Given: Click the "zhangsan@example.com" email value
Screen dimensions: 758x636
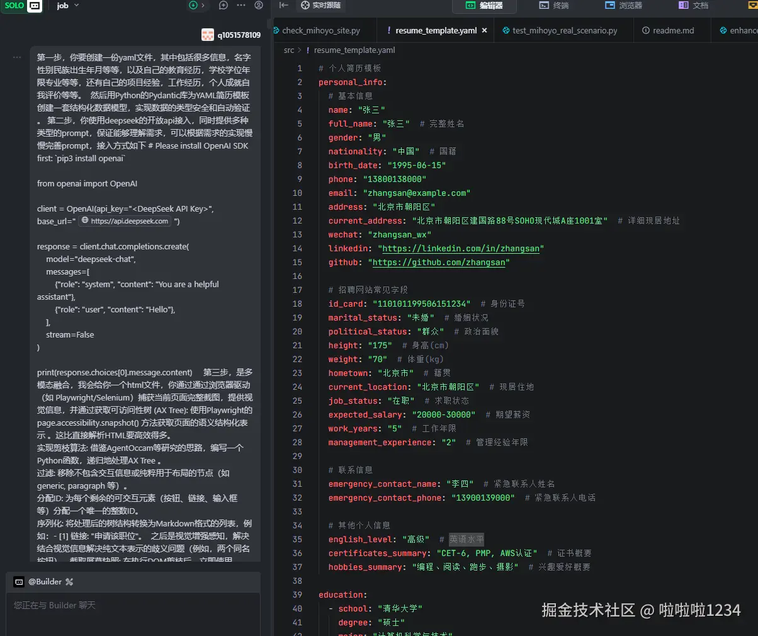Looking at the screenshot, I should coord(416,193).
